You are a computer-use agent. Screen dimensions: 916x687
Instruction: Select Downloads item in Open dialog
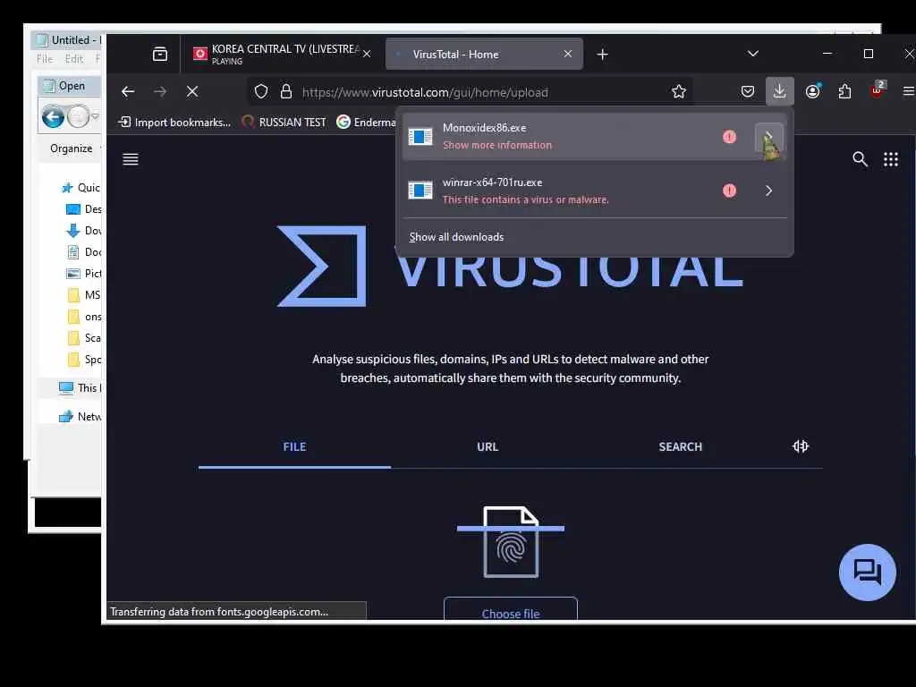click(x=83, y=231)
